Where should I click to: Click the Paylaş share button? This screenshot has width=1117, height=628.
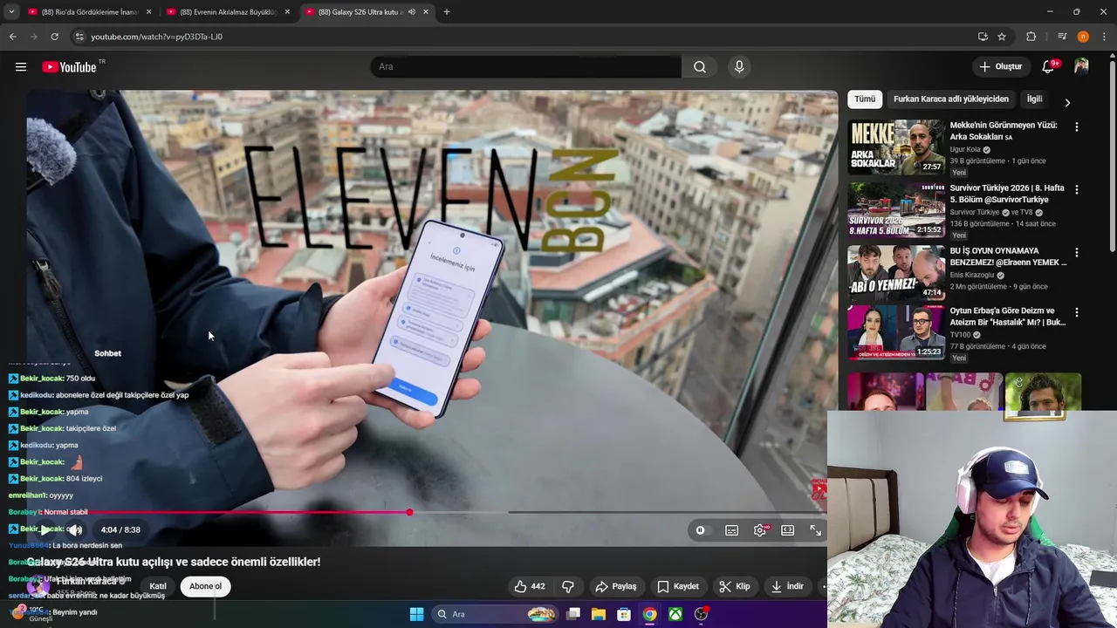pos(616,587)
